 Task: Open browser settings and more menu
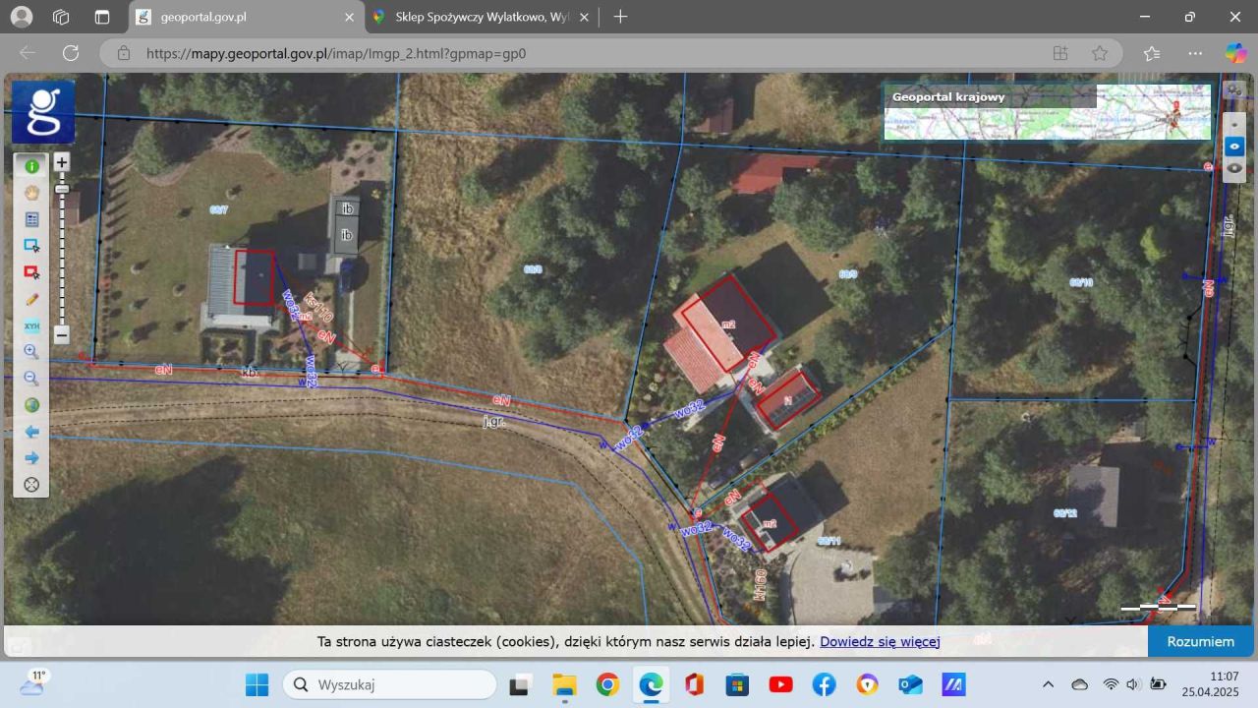(x=1195, y=53)
